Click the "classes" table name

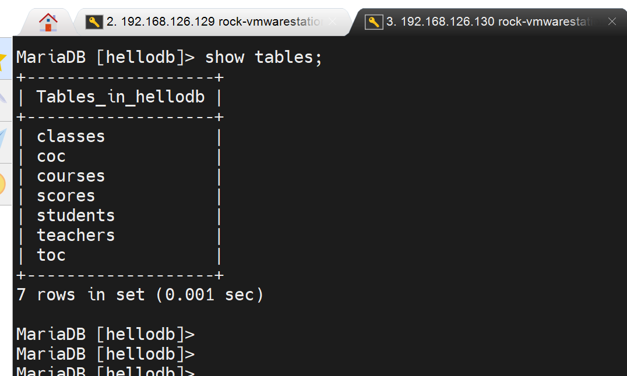(71, 136)
